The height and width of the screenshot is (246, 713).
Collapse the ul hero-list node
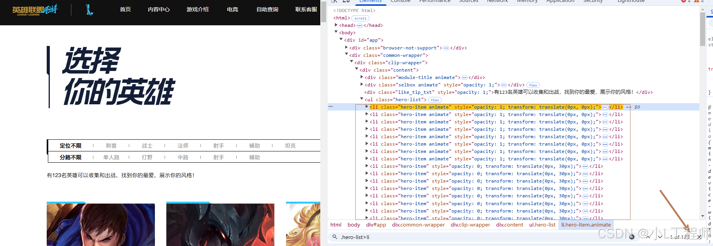coord(362,99)
